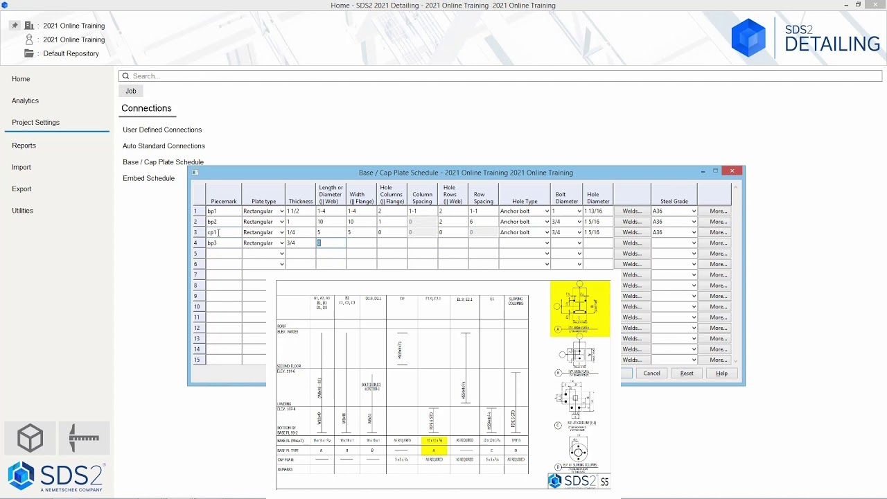Click the Thickness cell '3/4' for bp3

[x=300, y=243]
